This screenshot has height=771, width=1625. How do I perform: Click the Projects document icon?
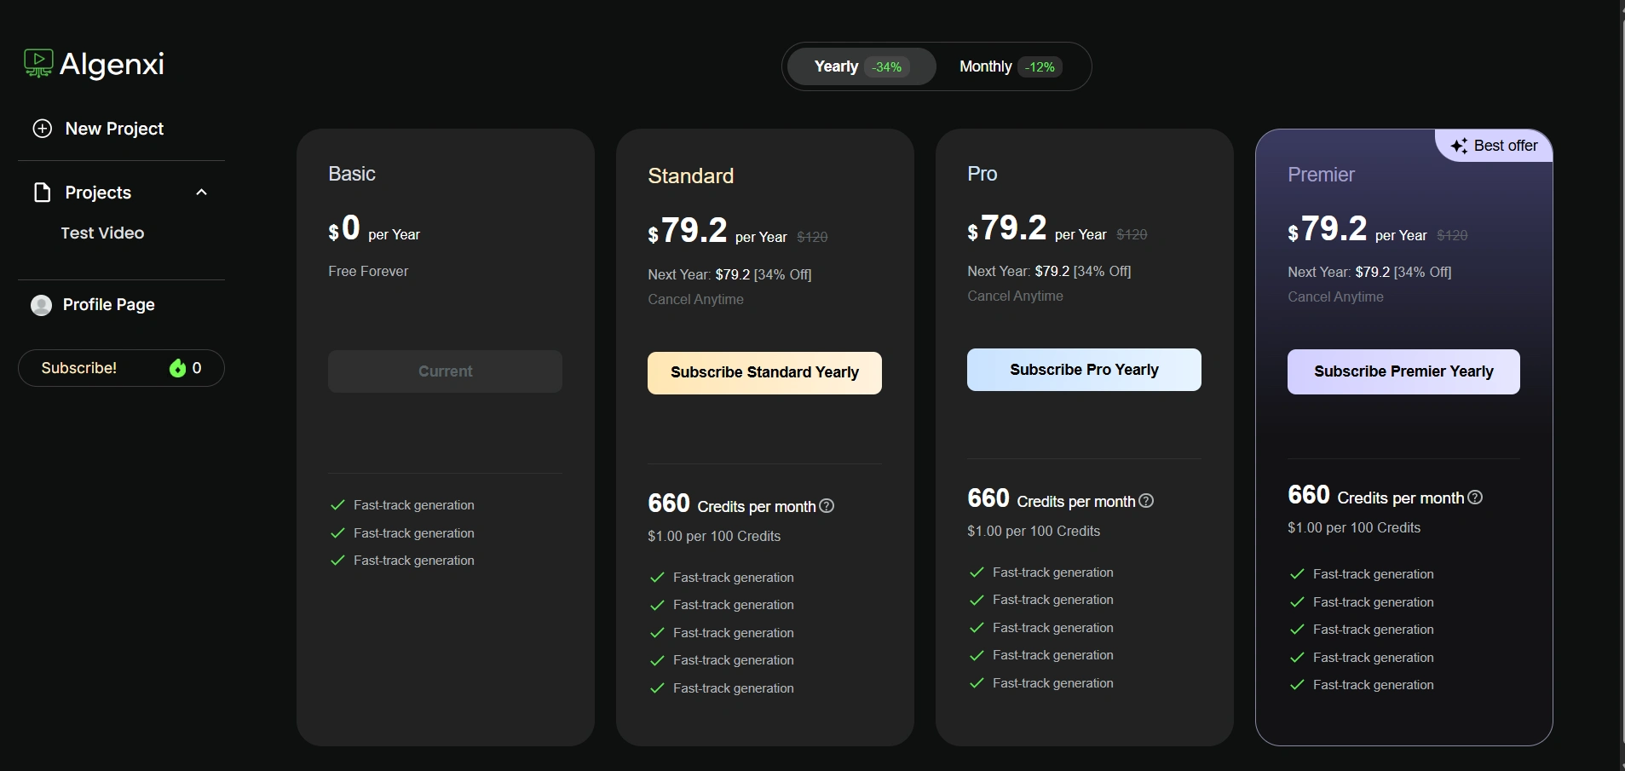coord(42,193)
